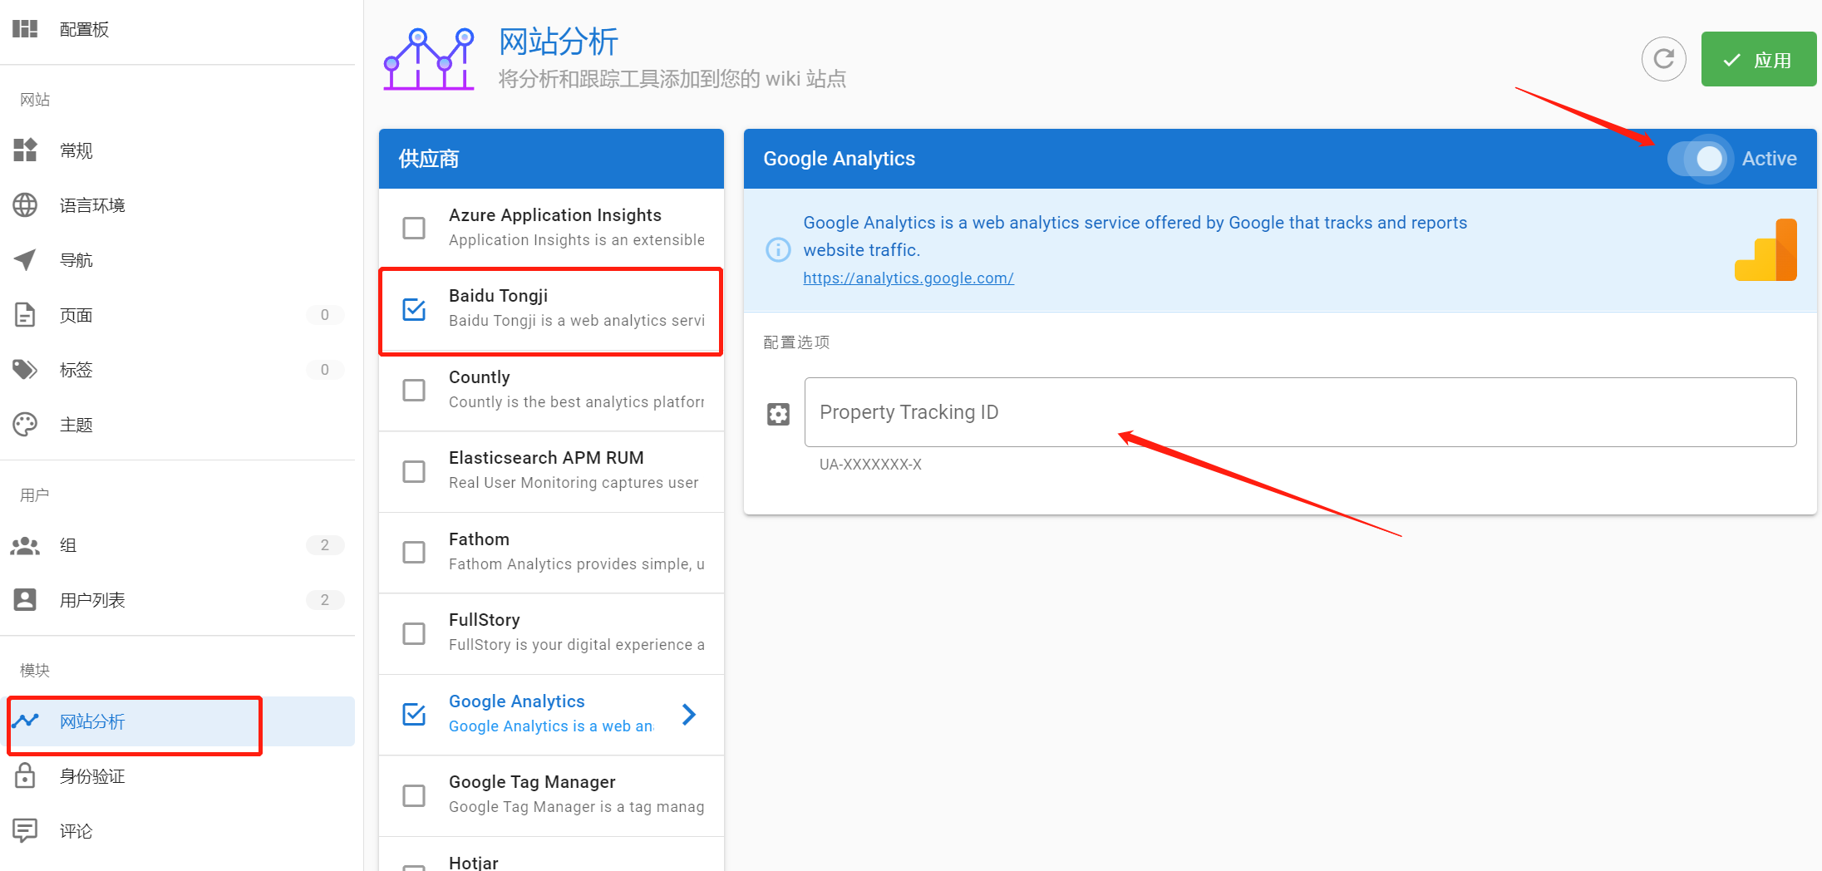Click the refresh circular arrow icon

point(1663,59)
